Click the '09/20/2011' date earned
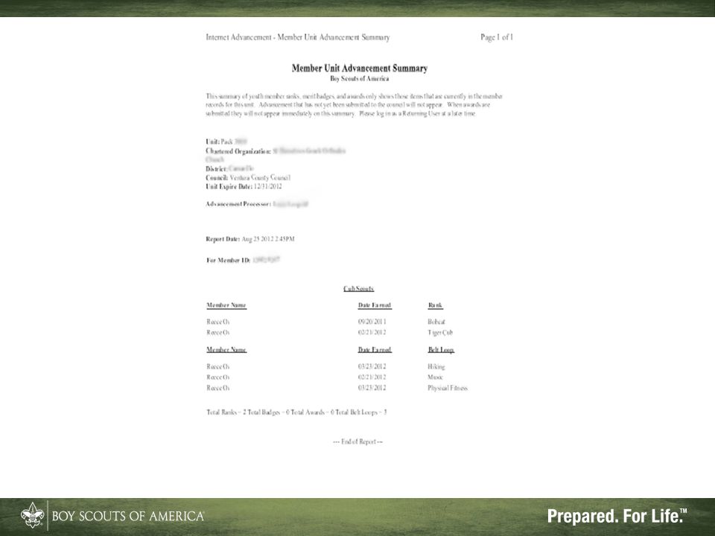This screenshot has width=715, height=536. 372,322
